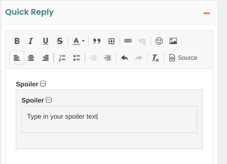Toggle right text alignment

tap(46, 58)
